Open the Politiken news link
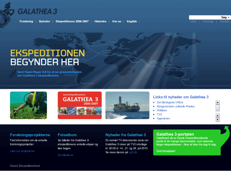The height and width of the screenshot is (173, 231). (x=162, y=110)
